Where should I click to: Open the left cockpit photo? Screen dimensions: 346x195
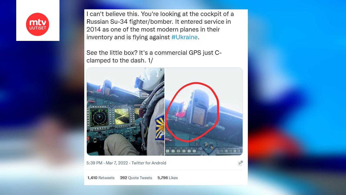[x=125, y=111]
